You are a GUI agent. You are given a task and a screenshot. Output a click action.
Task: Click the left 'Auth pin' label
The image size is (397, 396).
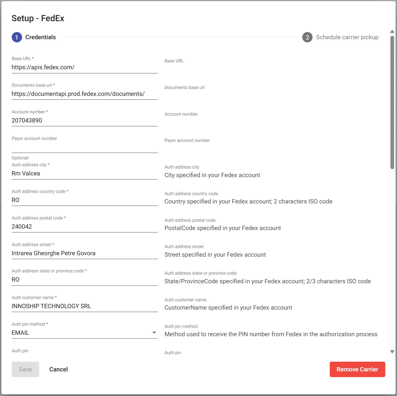coord(20,351)
